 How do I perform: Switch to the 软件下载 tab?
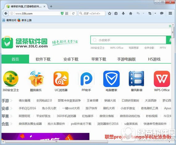(x=43, y=59)
